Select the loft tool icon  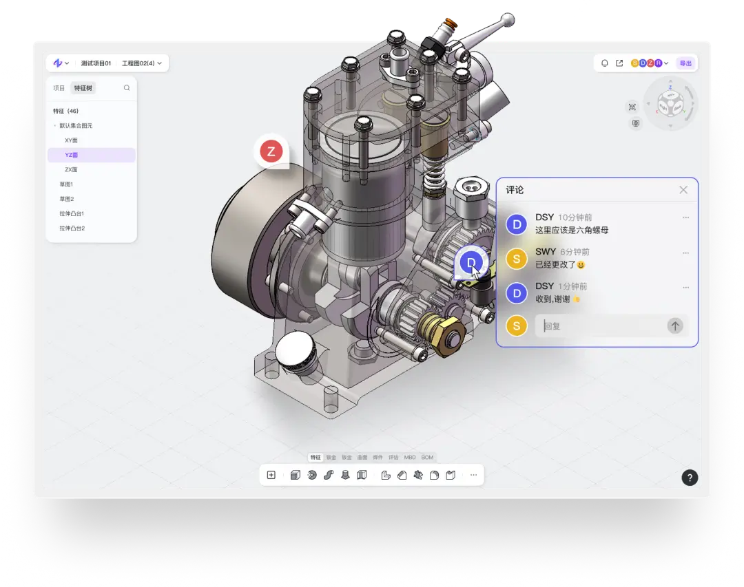(345, 475)
